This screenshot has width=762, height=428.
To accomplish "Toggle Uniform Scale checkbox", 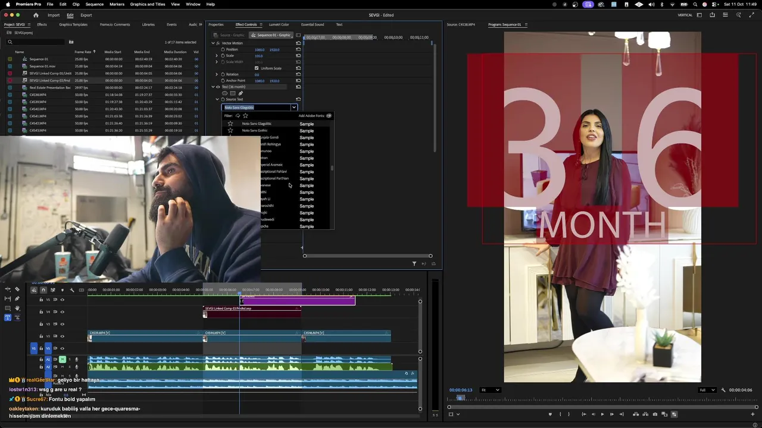I will [x=257, y=68].
